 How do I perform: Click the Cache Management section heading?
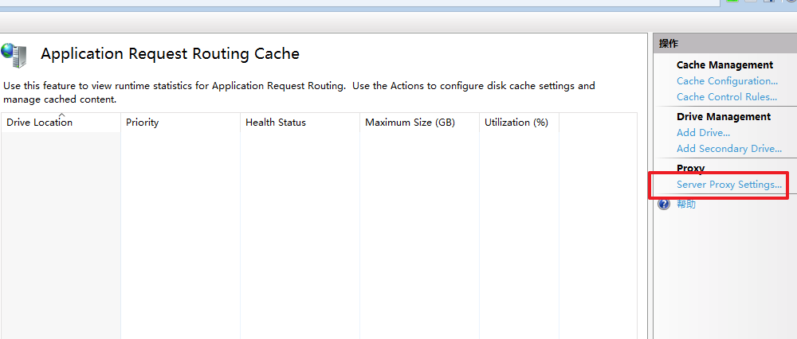click(x=724, y=65)
